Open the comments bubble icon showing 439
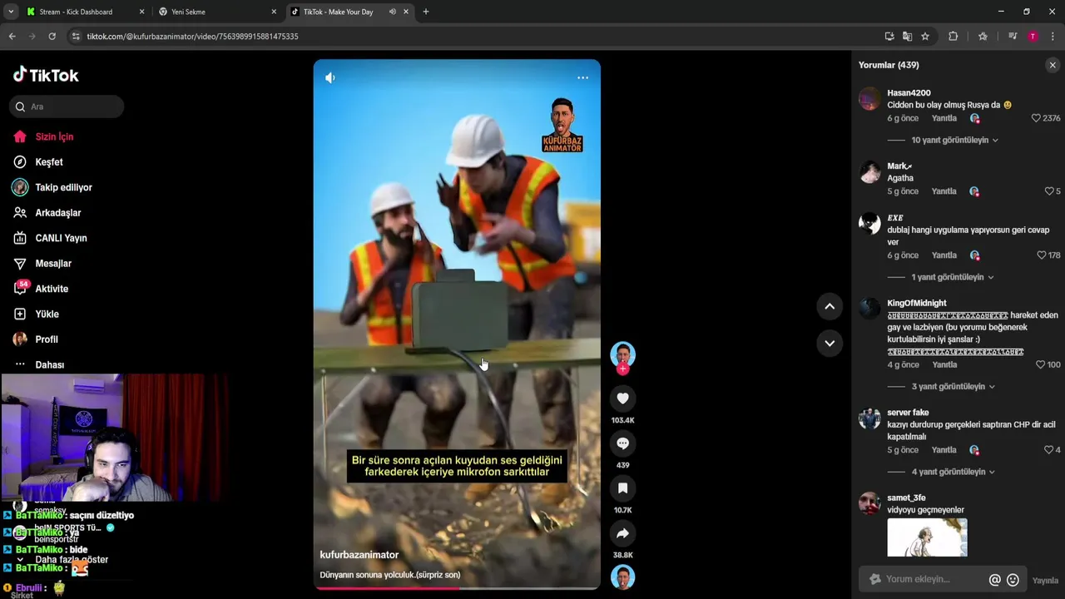Image resolution: width=1065 pixels, height=599 pixels. (x=622, y=443)
